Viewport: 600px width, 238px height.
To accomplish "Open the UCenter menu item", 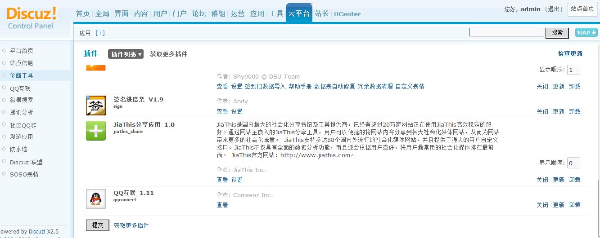I will click(x=347, y=14).
